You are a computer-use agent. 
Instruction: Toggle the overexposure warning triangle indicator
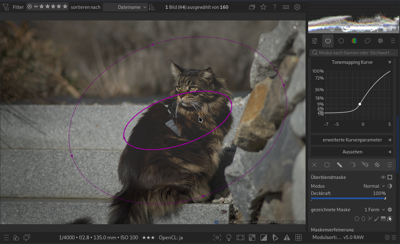pos(287,237)
